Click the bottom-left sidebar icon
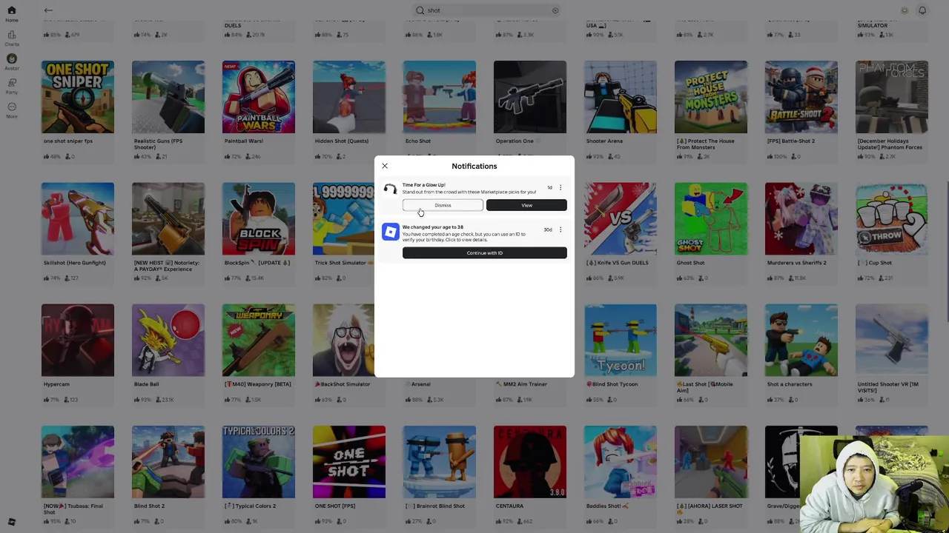949x533 pixels. click(11, 522)
